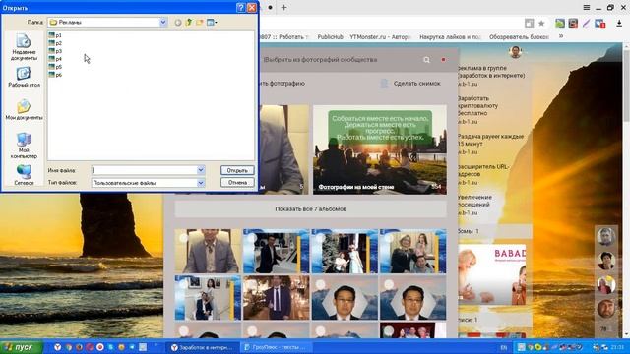Click the Отмена button
This screenshot has height=354, width=630.
point(237,182)
